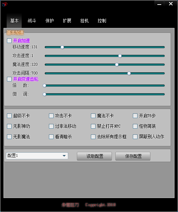178x212 pixels.
Task: Click the 移动速度 slider handle
Action: coord(62,47)
